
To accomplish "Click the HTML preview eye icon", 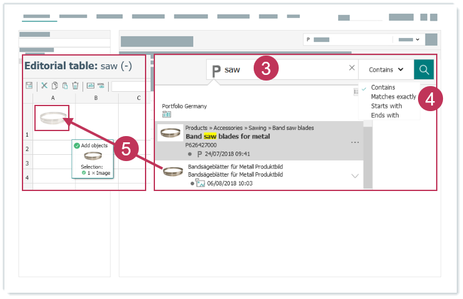I will click(x=101, y=86).
